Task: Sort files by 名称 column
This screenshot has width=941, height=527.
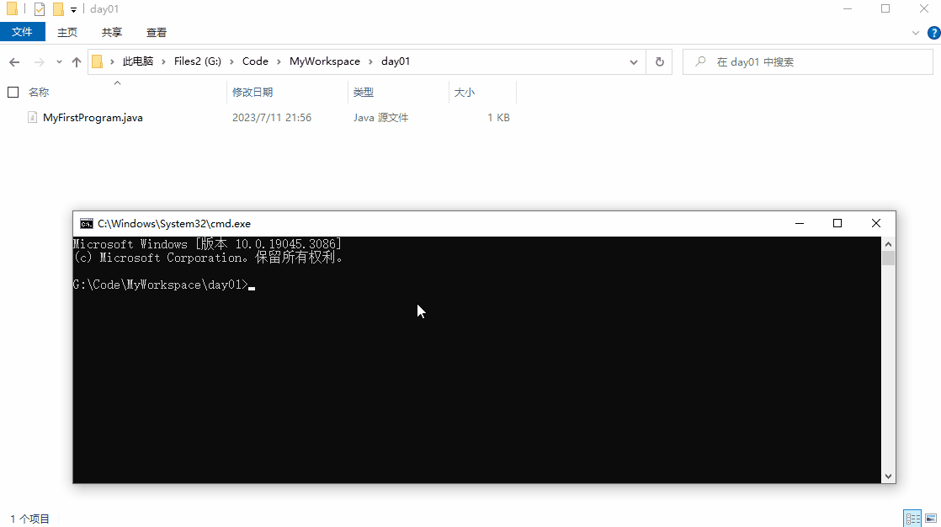Action: click(x=39, y=93)
